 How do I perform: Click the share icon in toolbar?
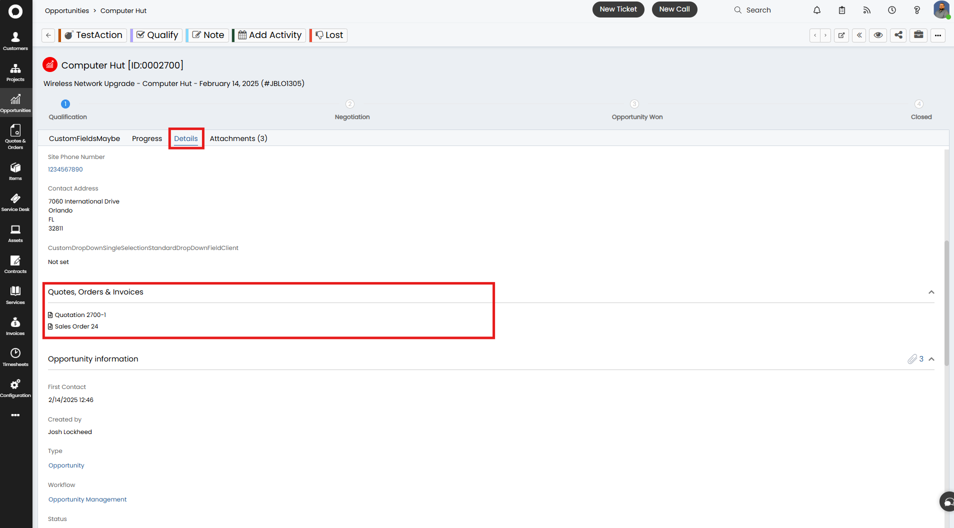pos(898,35)
